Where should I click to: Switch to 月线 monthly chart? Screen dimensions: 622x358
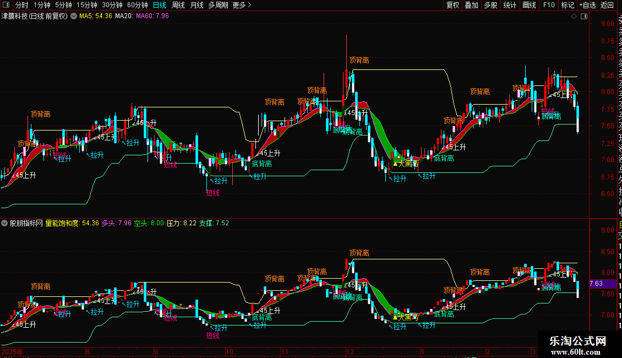(x=197, y=5)
